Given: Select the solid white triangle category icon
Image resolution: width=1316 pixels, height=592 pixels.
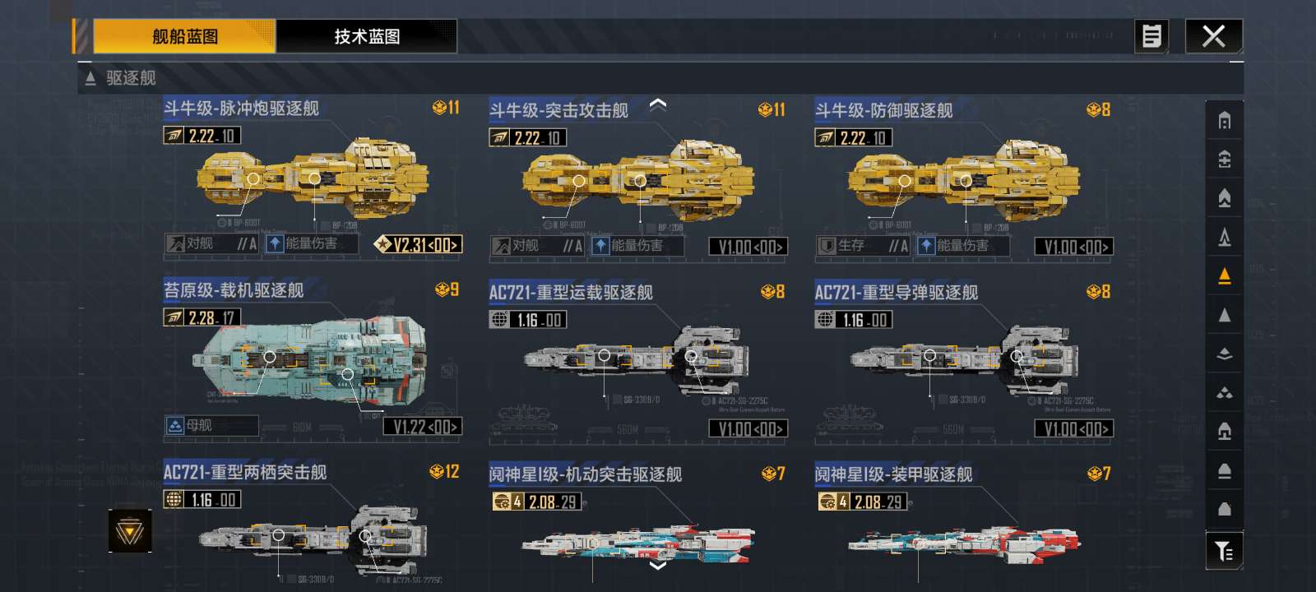Looking at the screenshot, I should pyautogui.click(x=1224, y=315).
